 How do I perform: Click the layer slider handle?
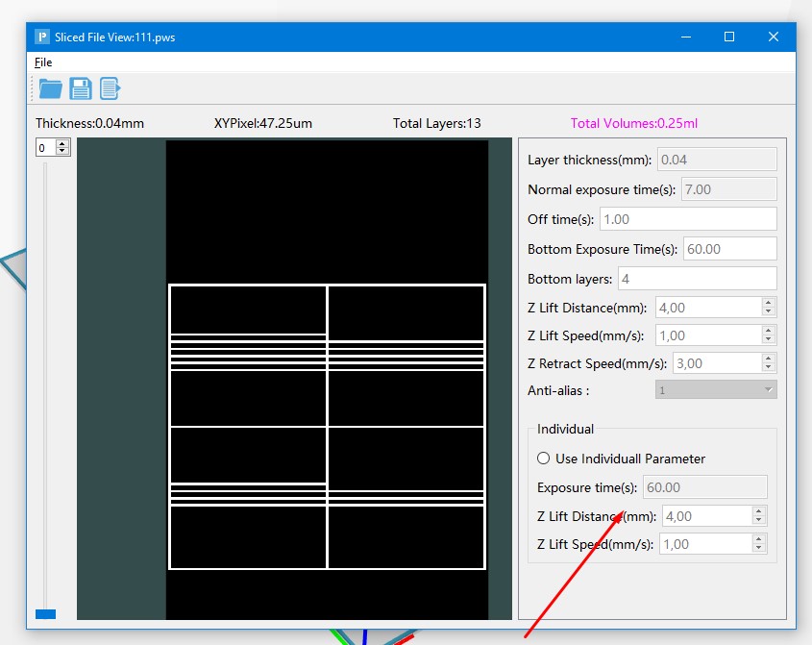[45, 613]
